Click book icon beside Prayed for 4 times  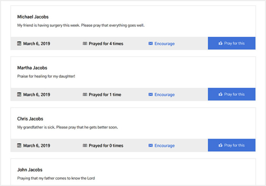[x=85, y=44]
